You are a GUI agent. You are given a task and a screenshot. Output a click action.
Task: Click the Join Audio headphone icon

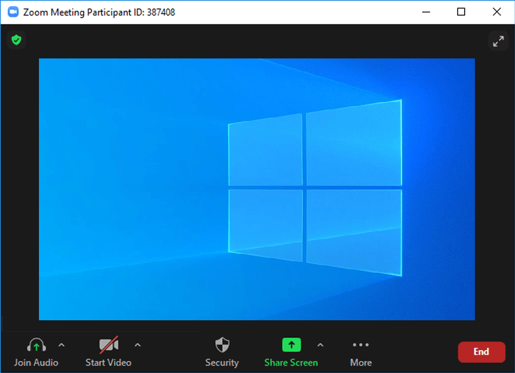(x=36, y=345)
